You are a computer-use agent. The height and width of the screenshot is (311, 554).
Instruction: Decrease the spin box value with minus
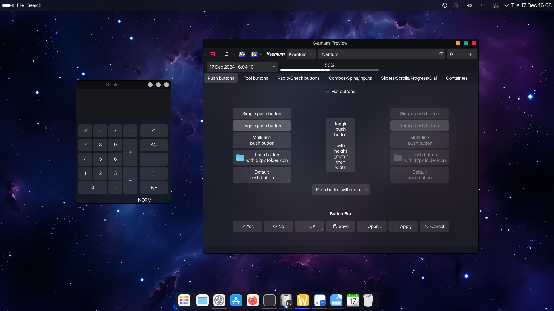(x=461, y=54)
